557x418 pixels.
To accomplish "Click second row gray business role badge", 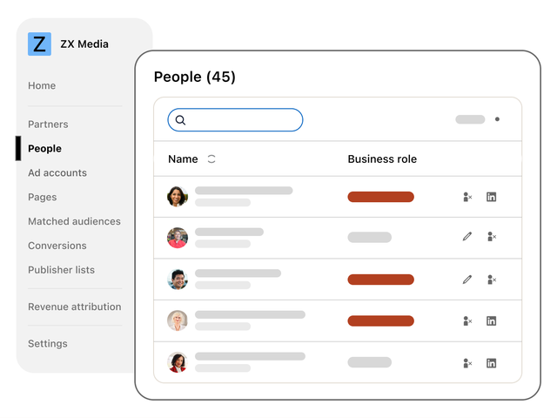I will (x=369, y=237).
